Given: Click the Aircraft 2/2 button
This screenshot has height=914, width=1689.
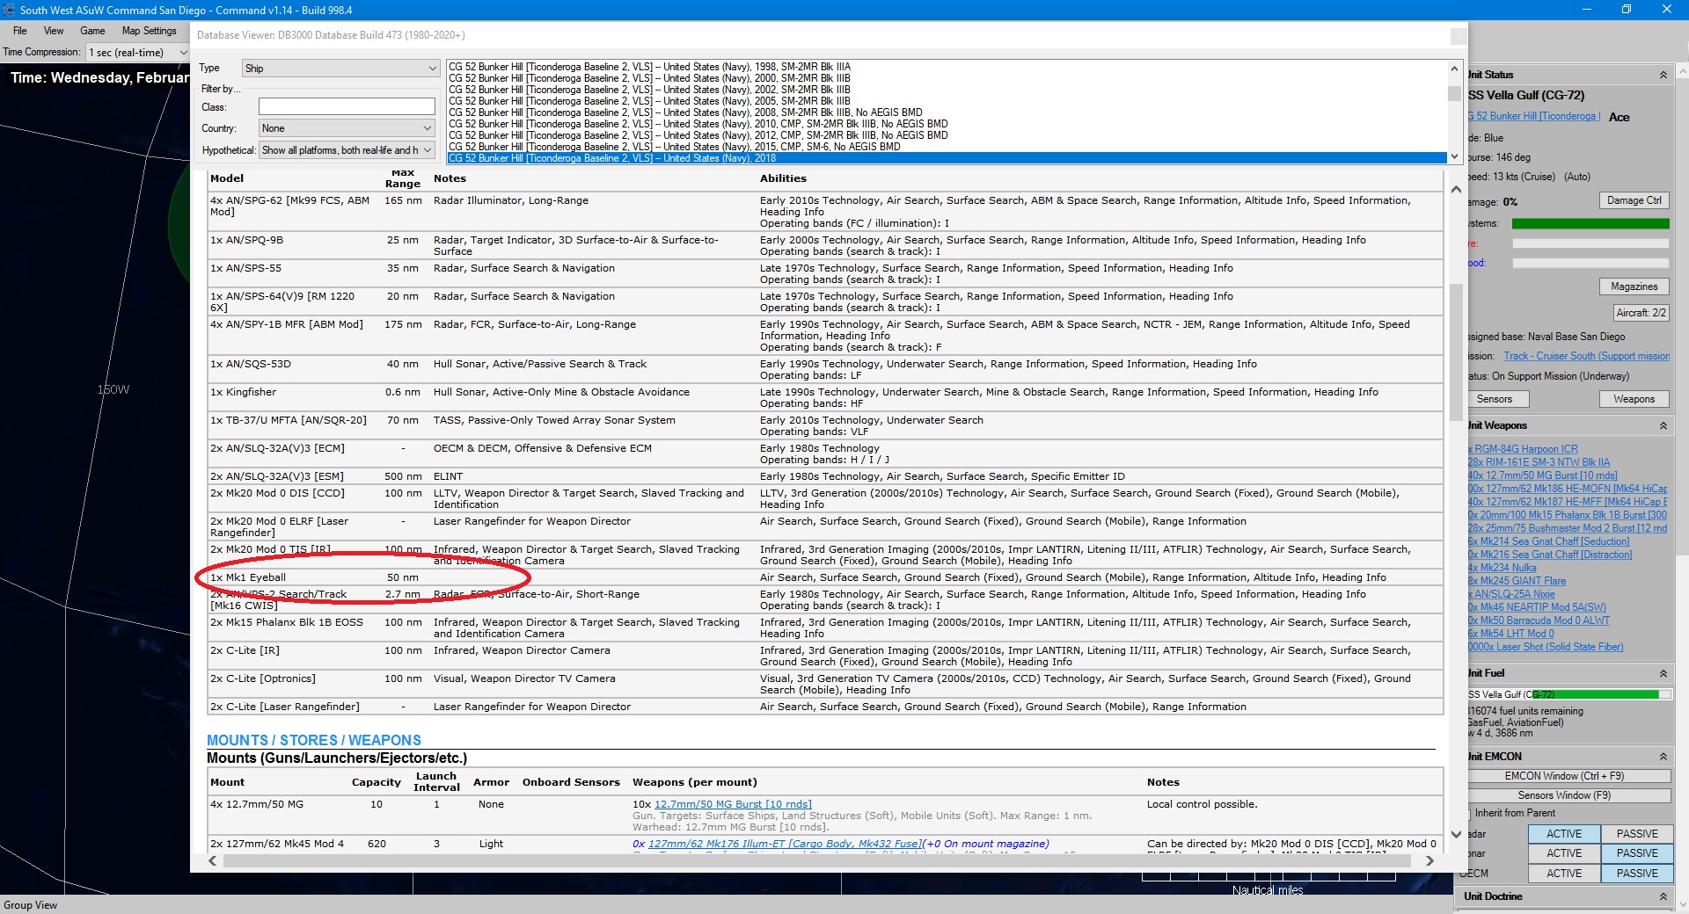Looking at the screenshot, I should point(1641,313).
